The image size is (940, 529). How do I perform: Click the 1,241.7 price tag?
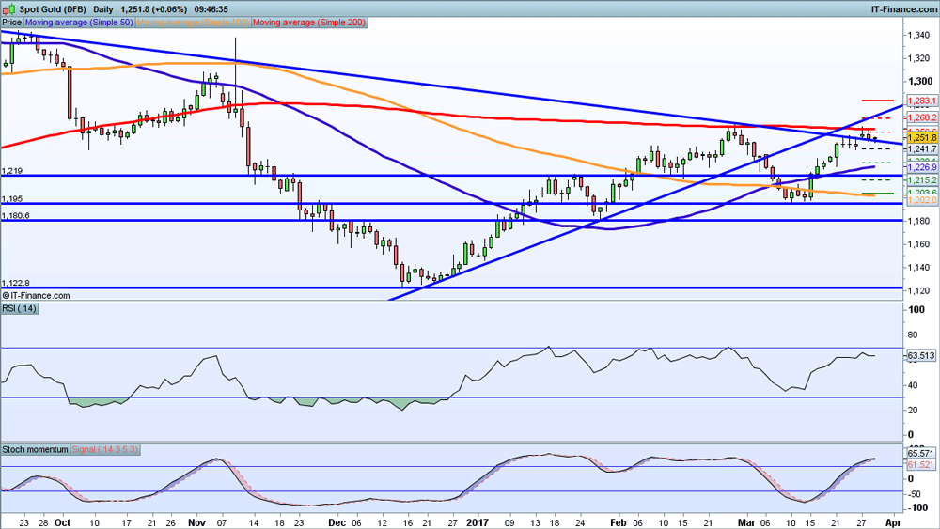921,148
